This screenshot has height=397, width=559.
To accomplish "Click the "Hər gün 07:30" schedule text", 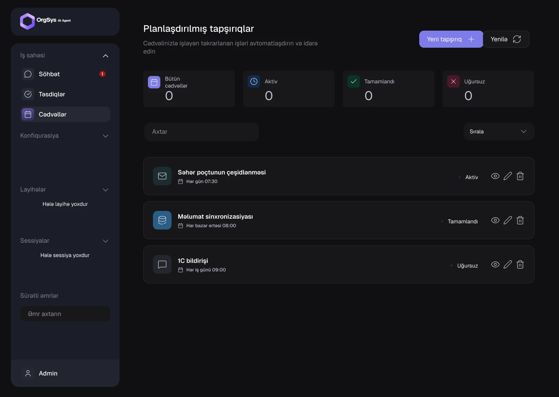I will (202, 181).
